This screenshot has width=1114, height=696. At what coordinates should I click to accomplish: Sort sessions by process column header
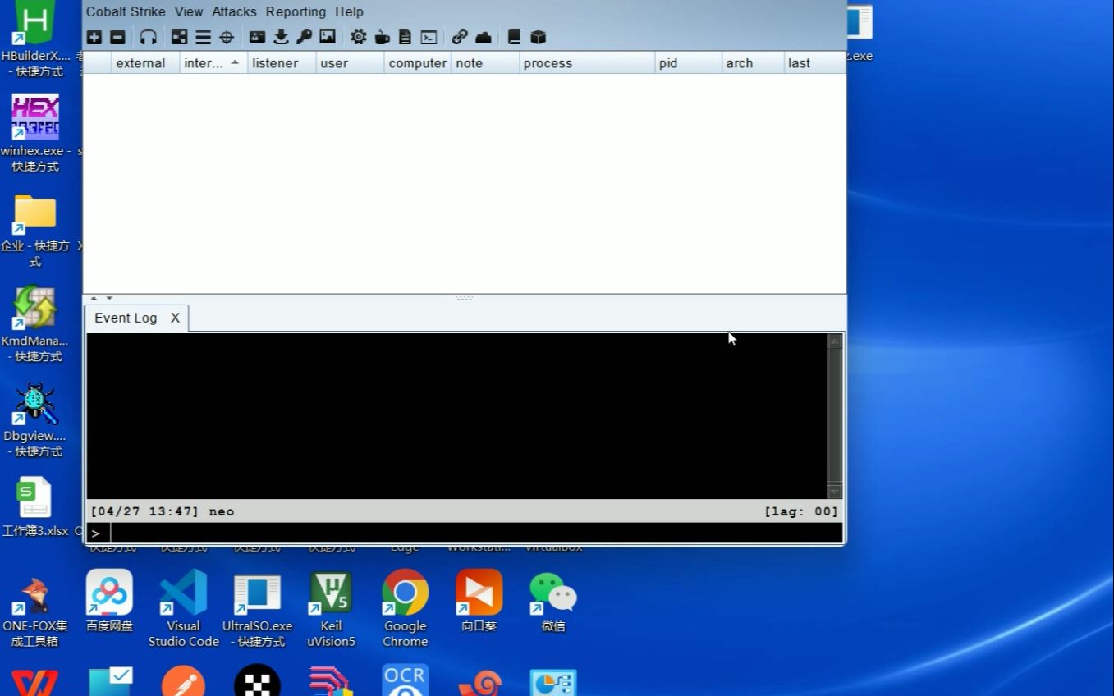click(587, 63)
